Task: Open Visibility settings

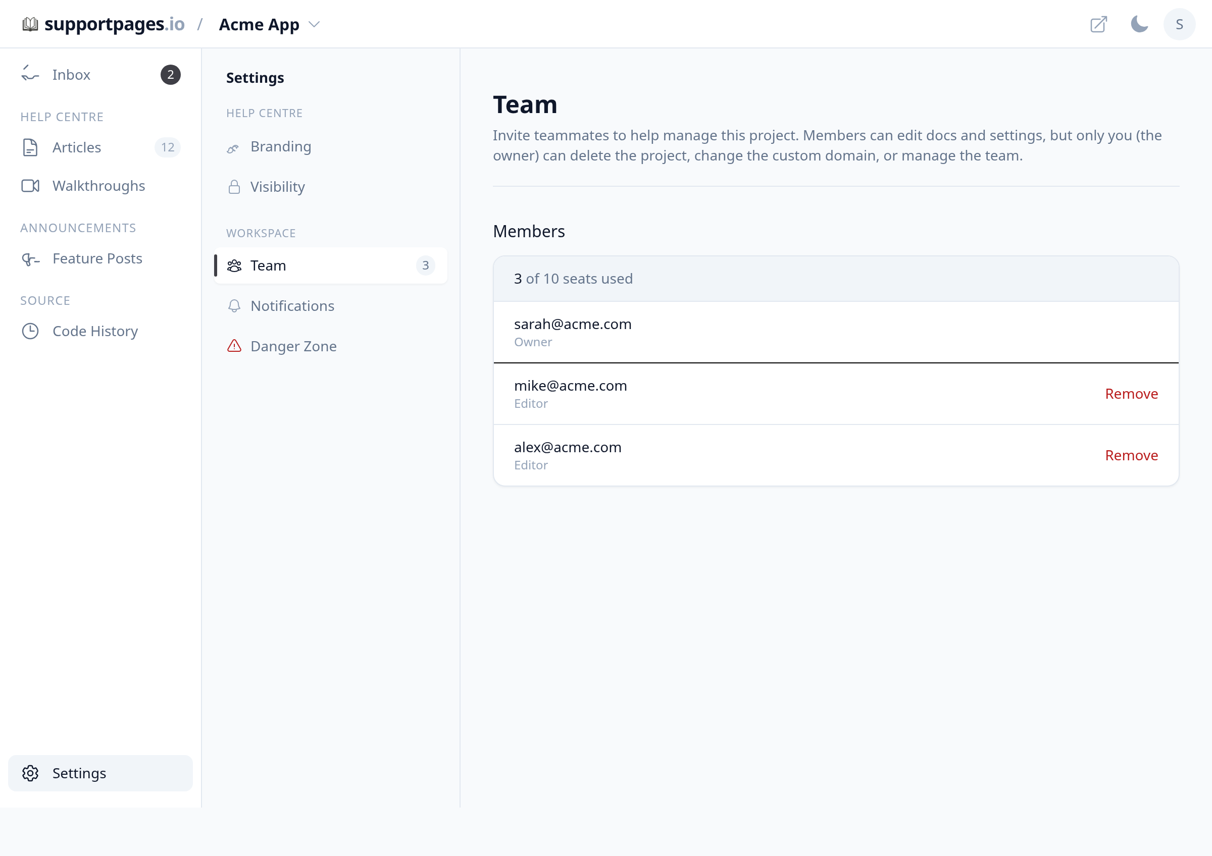Action: (x=330, y=187)
